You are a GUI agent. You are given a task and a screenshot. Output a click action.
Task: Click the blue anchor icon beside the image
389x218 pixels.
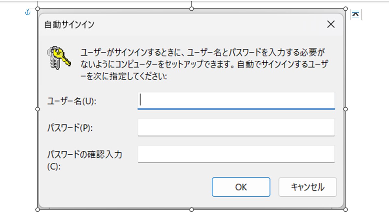(x=28, y=12)
